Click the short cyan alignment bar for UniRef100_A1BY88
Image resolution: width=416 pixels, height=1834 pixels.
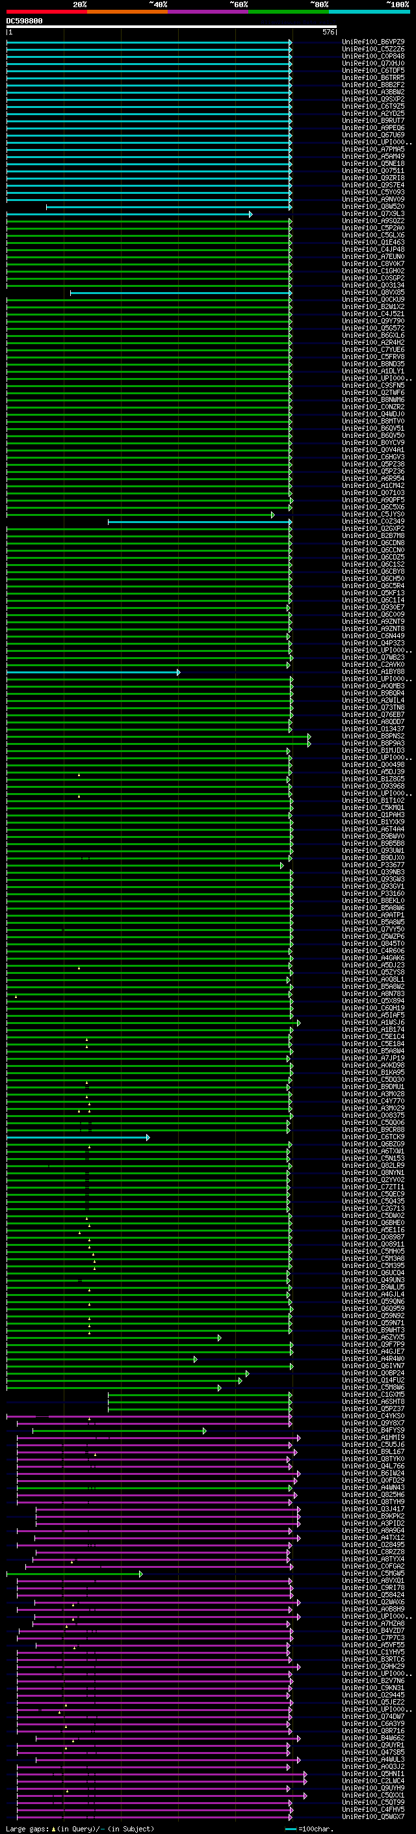(93, 672)
